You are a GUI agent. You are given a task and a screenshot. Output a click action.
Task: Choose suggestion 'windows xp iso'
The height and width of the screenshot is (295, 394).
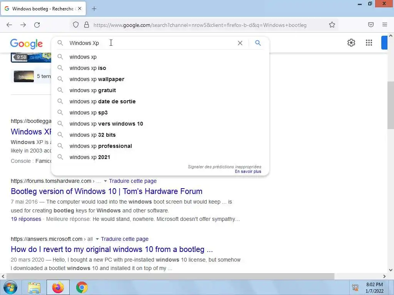point(160,68)
